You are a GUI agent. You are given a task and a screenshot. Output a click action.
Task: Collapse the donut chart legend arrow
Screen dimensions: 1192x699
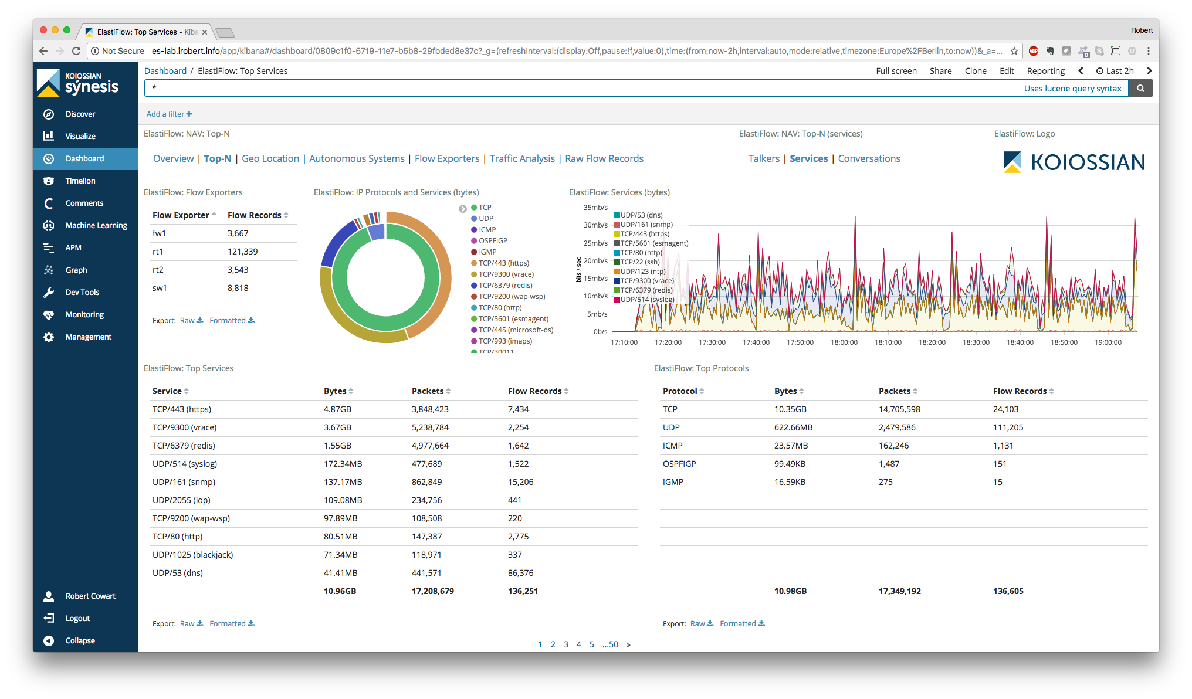(463, 209)
